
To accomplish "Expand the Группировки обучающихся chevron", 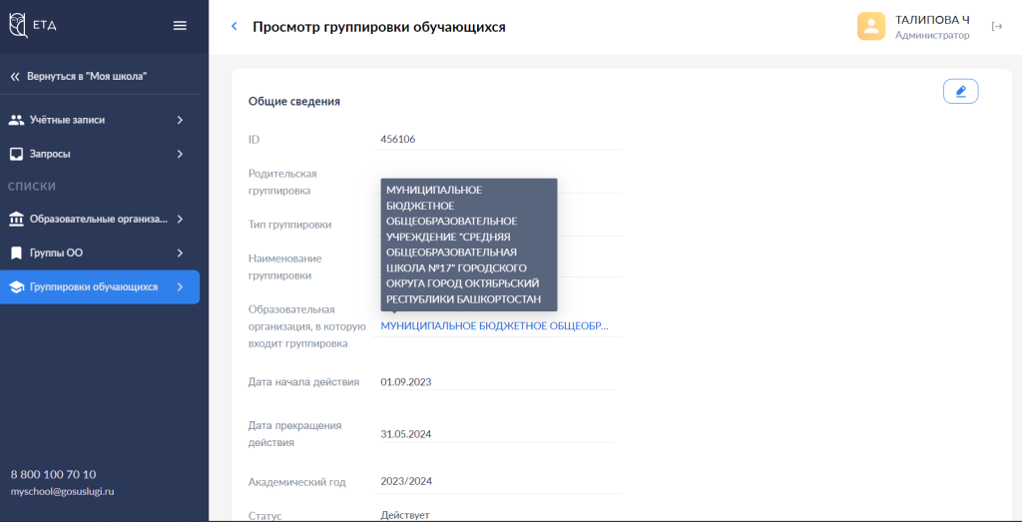I will (x=180, y=286).
